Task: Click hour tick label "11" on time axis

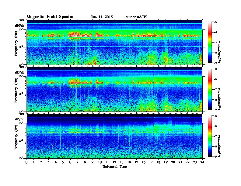Action: pyautogui.click(x=107, y=162)
